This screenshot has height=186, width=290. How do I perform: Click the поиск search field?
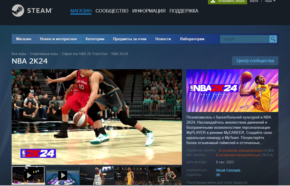pyautogui.click(x=245, y=39)
